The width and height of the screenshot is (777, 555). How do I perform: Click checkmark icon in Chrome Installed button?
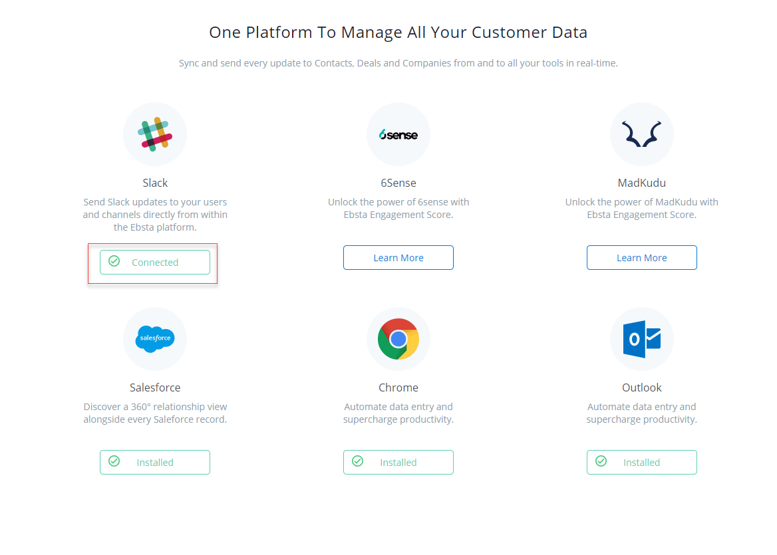tap(357, 461)
